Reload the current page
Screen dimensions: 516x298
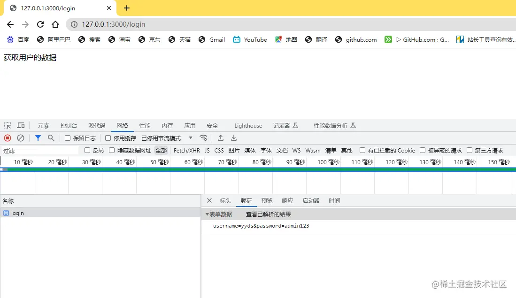pyautogui.click(x=40, y=24)
